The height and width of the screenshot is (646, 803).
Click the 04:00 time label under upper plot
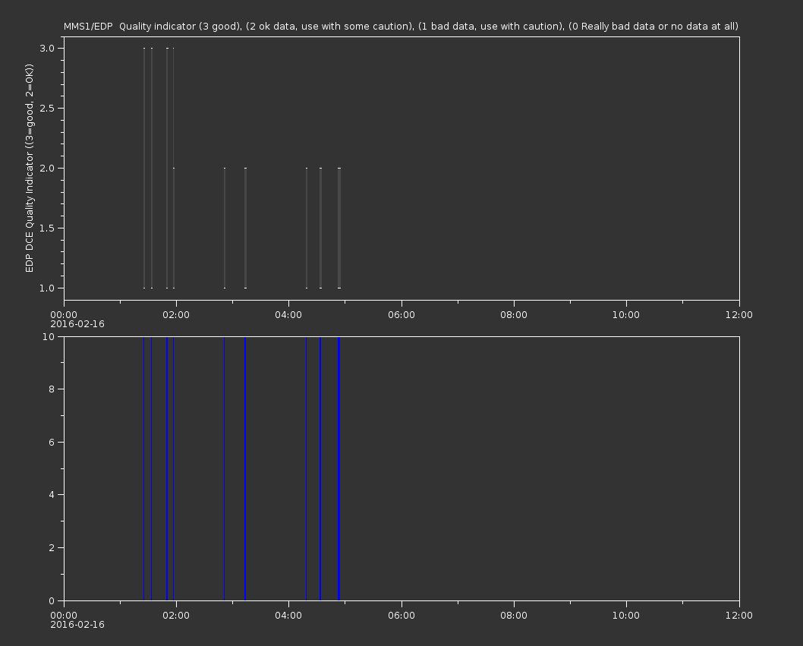289,314
